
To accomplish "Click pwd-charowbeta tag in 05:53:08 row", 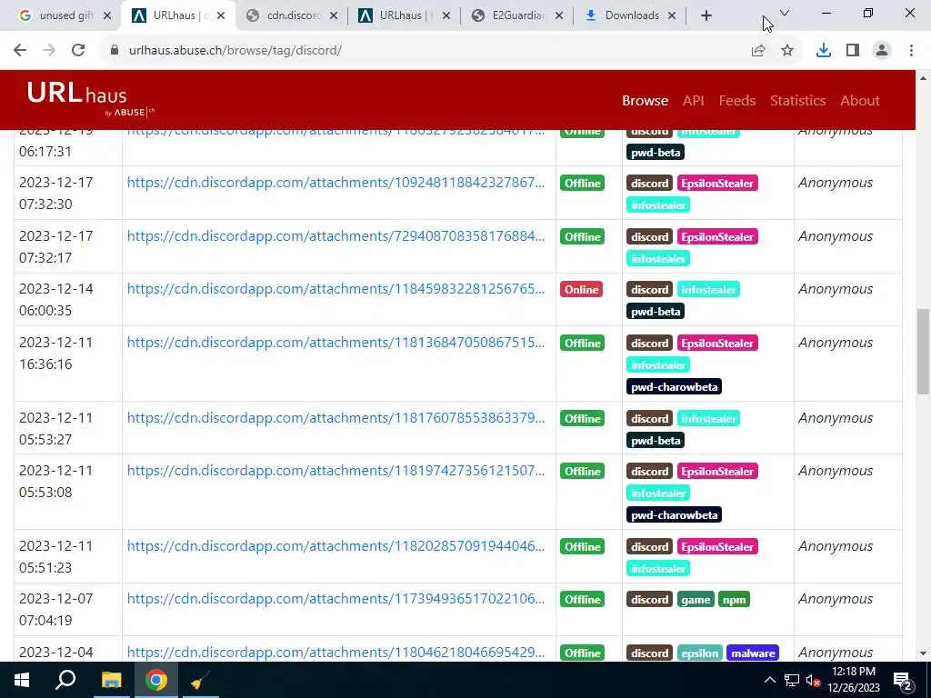I will (x=674, y=515).
